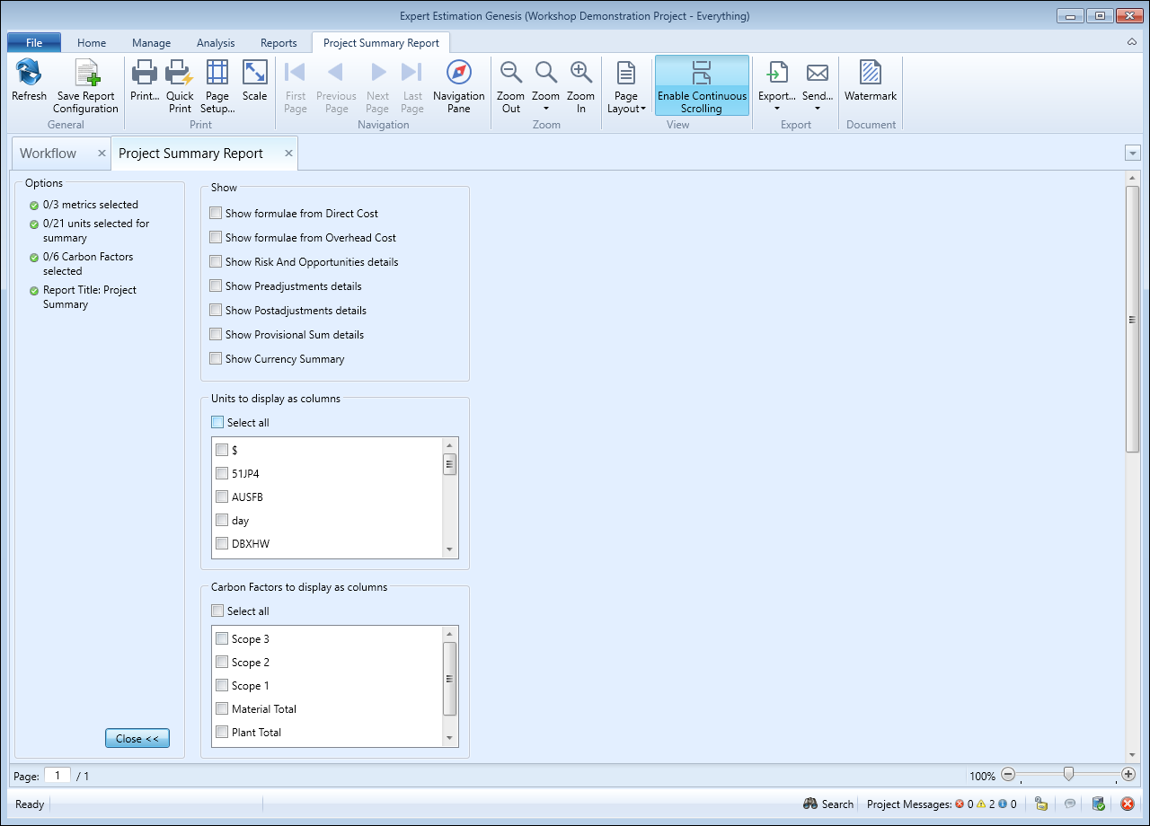This screenshot has height=826, width=1150.
Task: Open Quick Print from ribbon
Action: pos(180,74)
